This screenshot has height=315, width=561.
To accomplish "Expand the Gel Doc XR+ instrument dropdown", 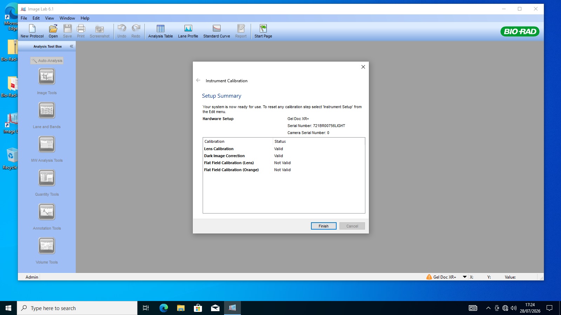I will 465,277.
